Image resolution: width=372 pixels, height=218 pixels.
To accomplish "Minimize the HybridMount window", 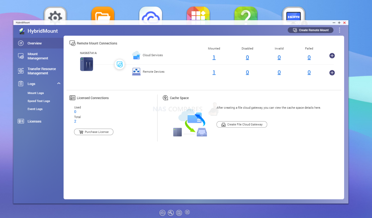I will click(334, 23).
